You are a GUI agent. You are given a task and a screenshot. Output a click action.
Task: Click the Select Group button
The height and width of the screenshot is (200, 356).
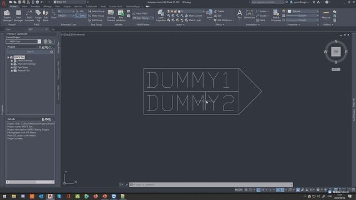pos(96,11)
